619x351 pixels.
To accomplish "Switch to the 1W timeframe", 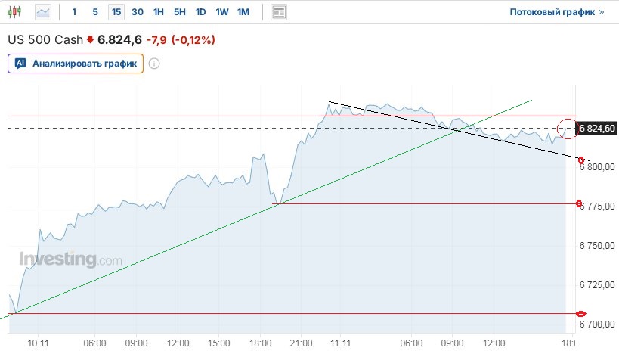I will pos(221,12).
